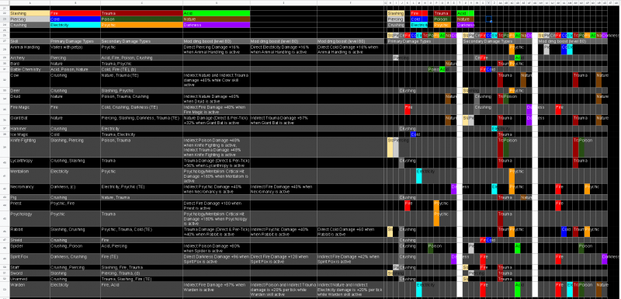Select the 'Pig' skill cell
Image resolution: width=621 pixels, height=299 pixels.
coord(29,197)
